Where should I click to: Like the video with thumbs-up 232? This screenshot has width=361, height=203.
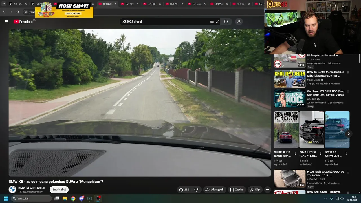coord(184,190)
